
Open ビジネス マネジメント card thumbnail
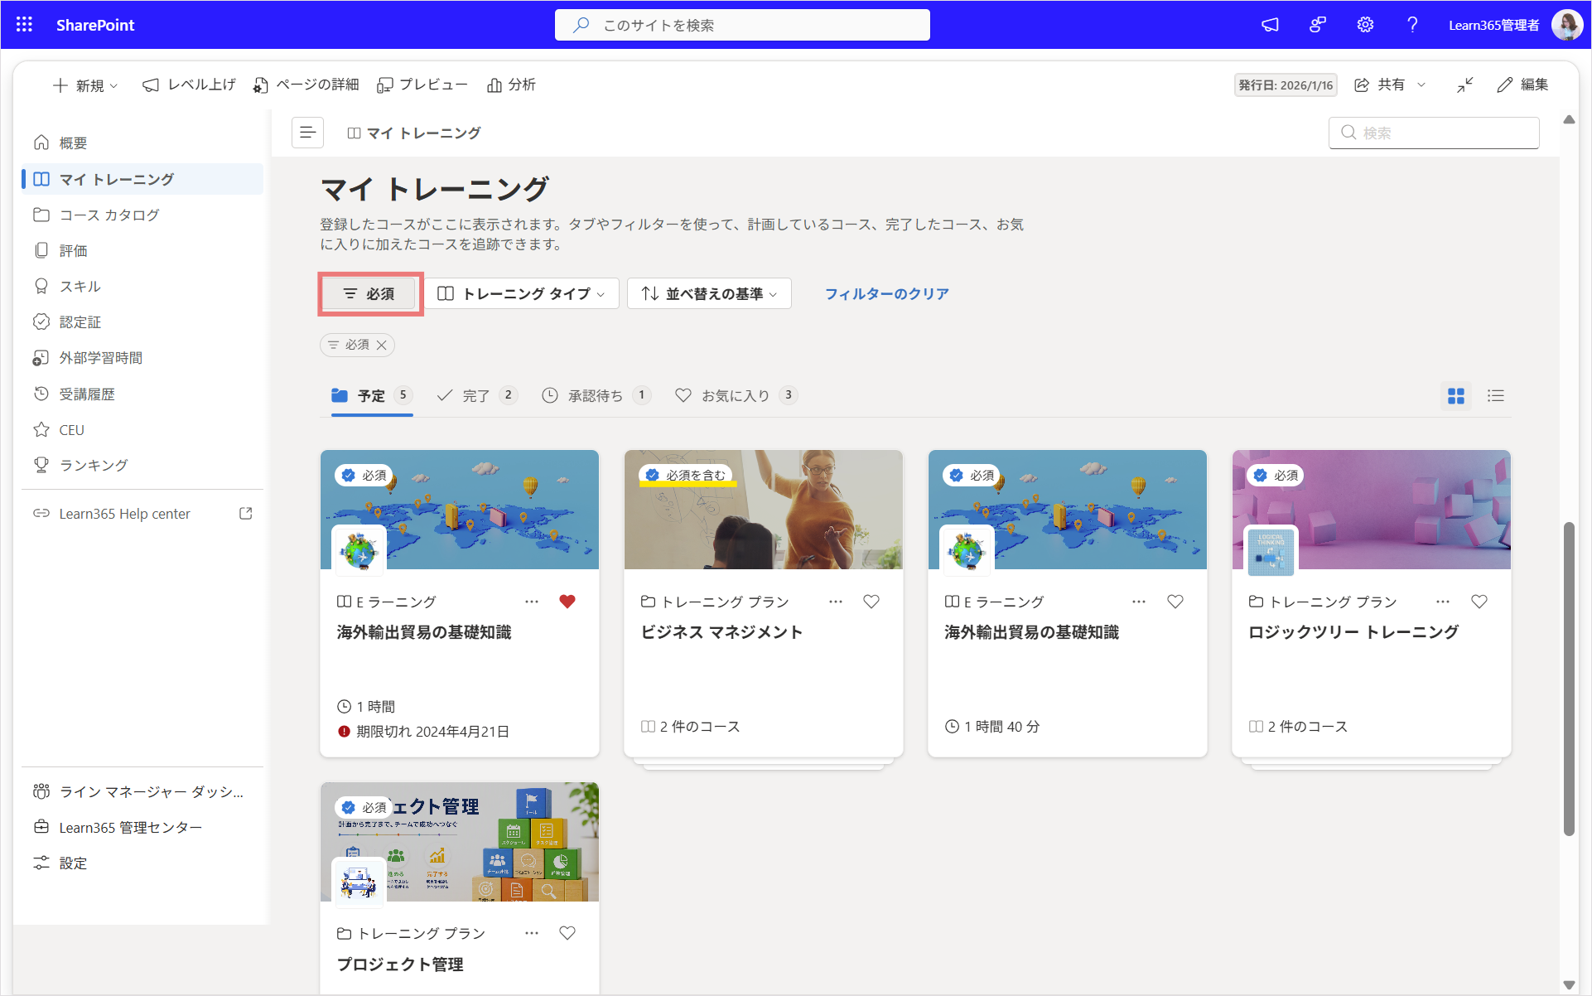(x=763, y=510)
